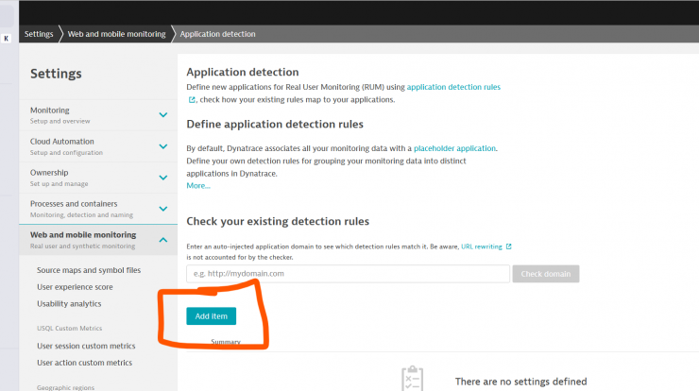Image resolution: width=699 pixels, height=391 pixels.
Task: Click external link icon before 'check how'
Action: point(192,100)
